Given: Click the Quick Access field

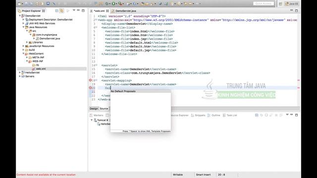Looking at the screenshot, I should [x=264, y=3].
